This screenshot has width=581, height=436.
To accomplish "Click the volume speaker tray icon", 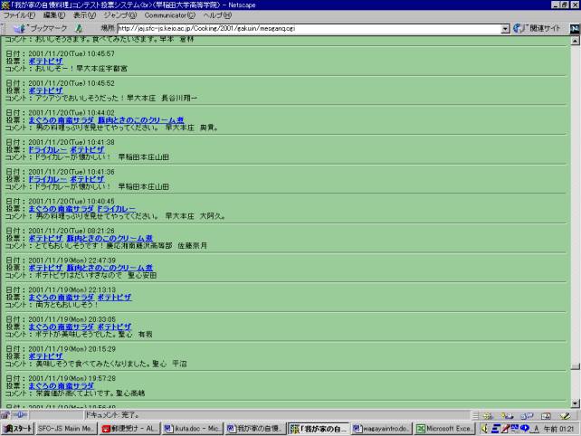I will 484,429.
